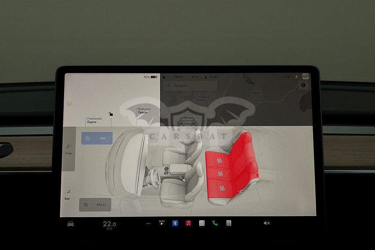Open the Profil driver profile menu
375x250 pixels.
[211, 77]
